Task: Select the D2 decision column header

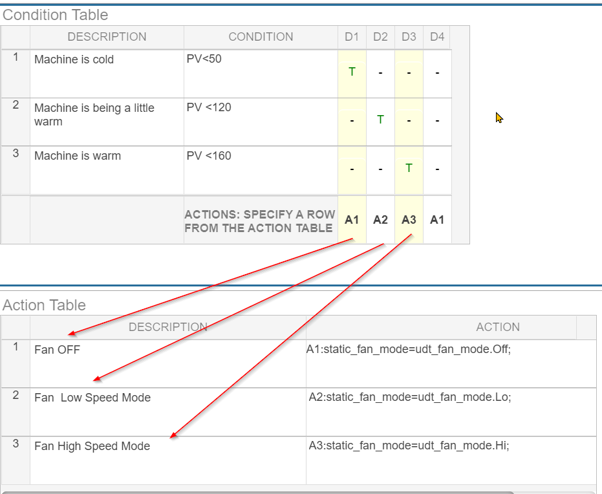Action: pyautogui.click(x=380, y=37)
